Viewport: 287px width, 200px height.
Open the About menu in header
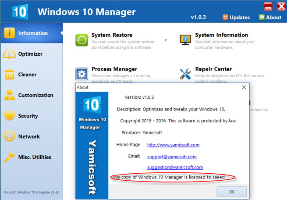[x=270, y=18]
